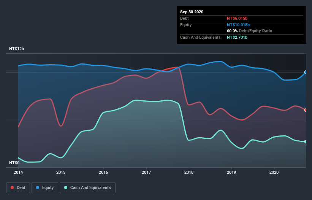Select the teal Cash endpoint marker
The height and width of the screenshot is (200, 312).
pos(306,142)
